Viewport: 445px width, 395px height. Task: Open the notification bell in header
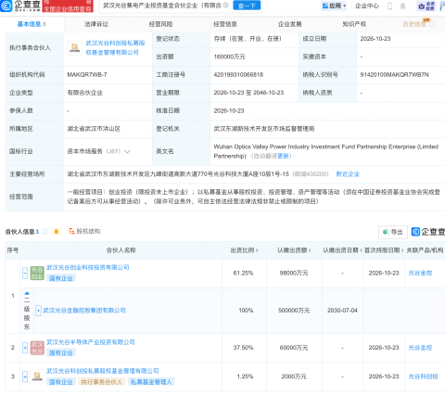[402, 6]
